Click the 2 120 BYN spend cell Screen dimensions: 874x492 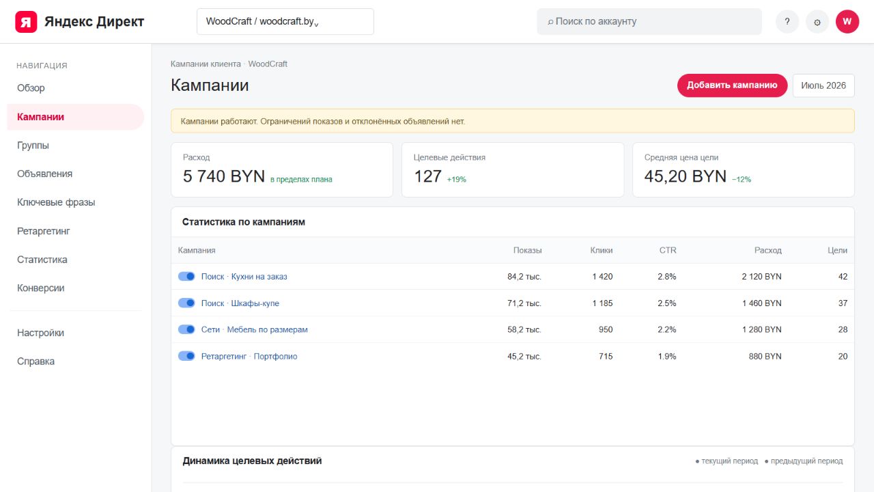coord(762,277)
